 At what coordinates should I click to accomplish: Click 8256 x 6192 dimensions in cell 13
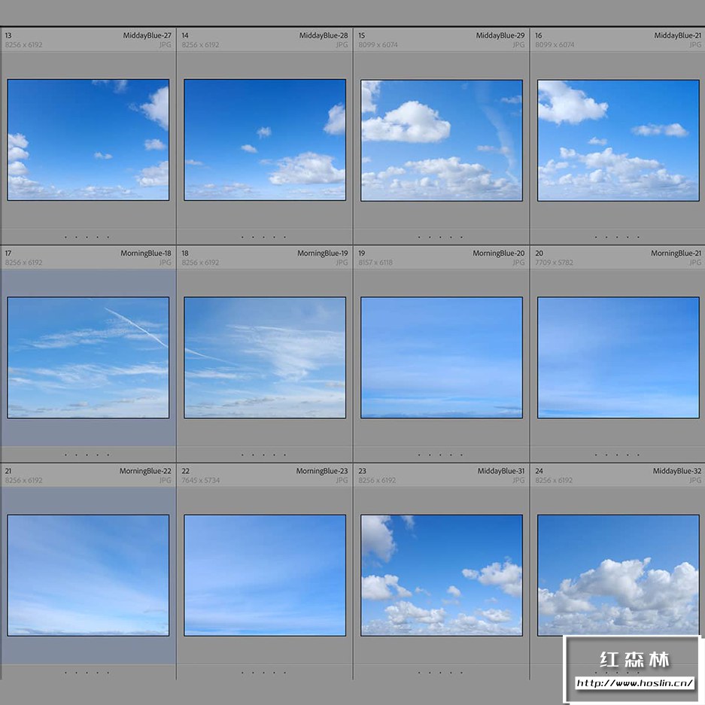click(x=24, y=45)
